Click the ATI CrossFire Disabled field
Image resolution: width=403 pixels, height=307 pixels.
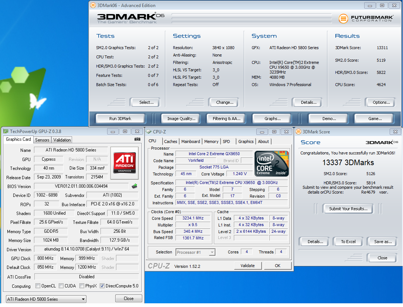pyautogui.click(x=86, y=277)
